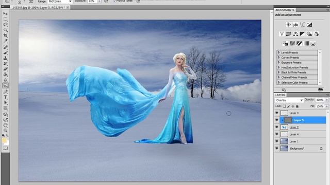Select the Rectangle shape tool
This screenshot has height=185, width=330.
click(6, 108)
